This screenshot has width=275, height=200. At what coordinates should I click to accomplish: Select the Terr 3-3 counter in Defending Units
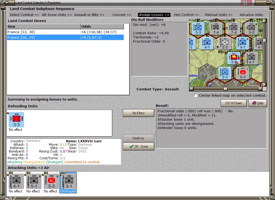16,120
